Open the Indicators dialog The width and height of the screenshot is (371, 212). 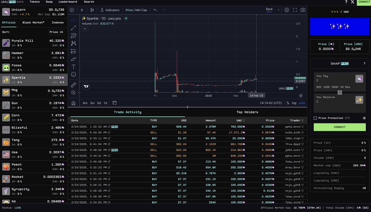click(x=109, y=10)
